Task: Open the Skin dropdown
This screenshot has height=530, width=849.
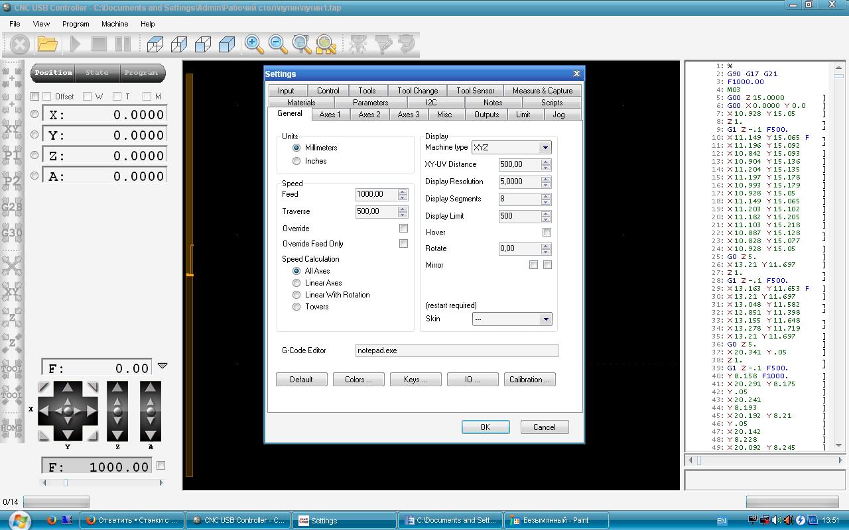Action: (x=545, y=319)
